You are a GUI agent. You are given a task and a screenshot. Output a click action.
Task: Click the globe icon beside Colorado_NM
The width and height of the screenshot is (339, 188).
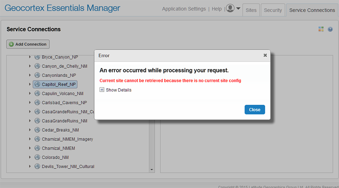pos(37,157)
